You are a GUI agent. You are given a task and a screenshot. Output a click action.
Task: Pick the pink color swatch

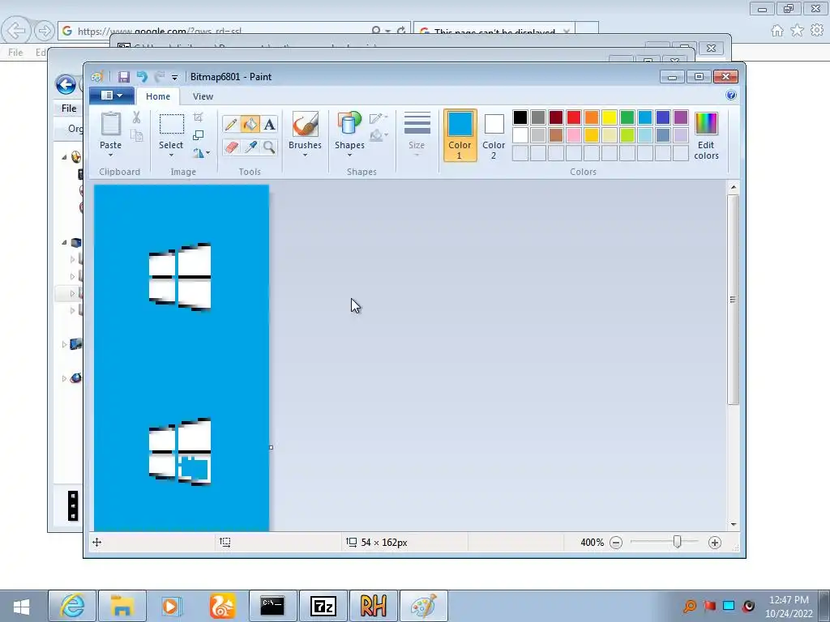coord(574,135)
